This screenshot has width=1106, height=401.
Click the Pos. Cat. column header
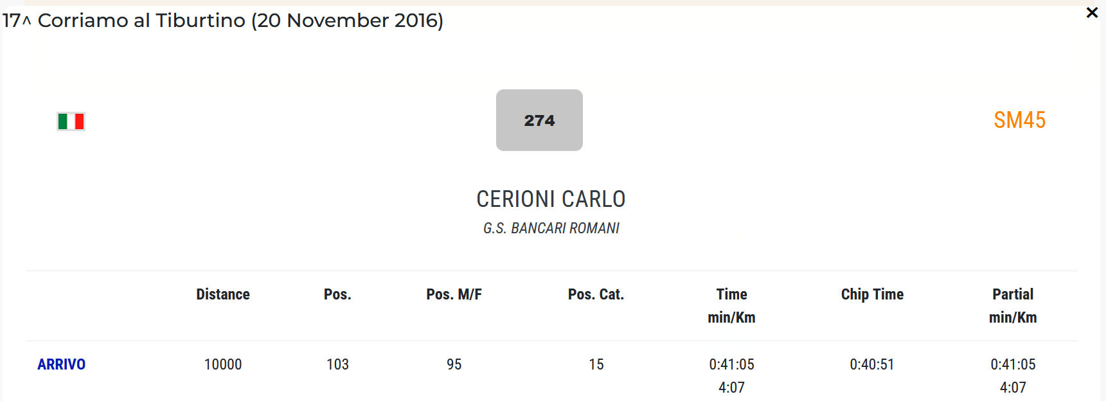click(x=596, y=294)
